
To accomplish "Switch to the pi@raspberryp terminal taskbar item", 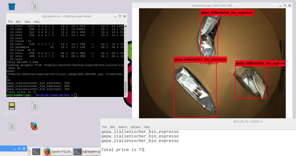I will pyautogui.click(x=87, y=151).
